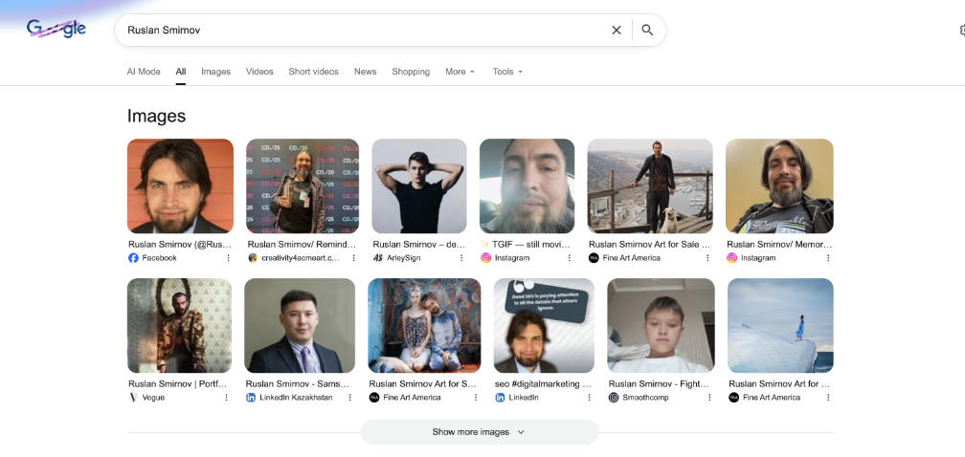
Task: Open the settings gear at top right
Action: (962, 30)
